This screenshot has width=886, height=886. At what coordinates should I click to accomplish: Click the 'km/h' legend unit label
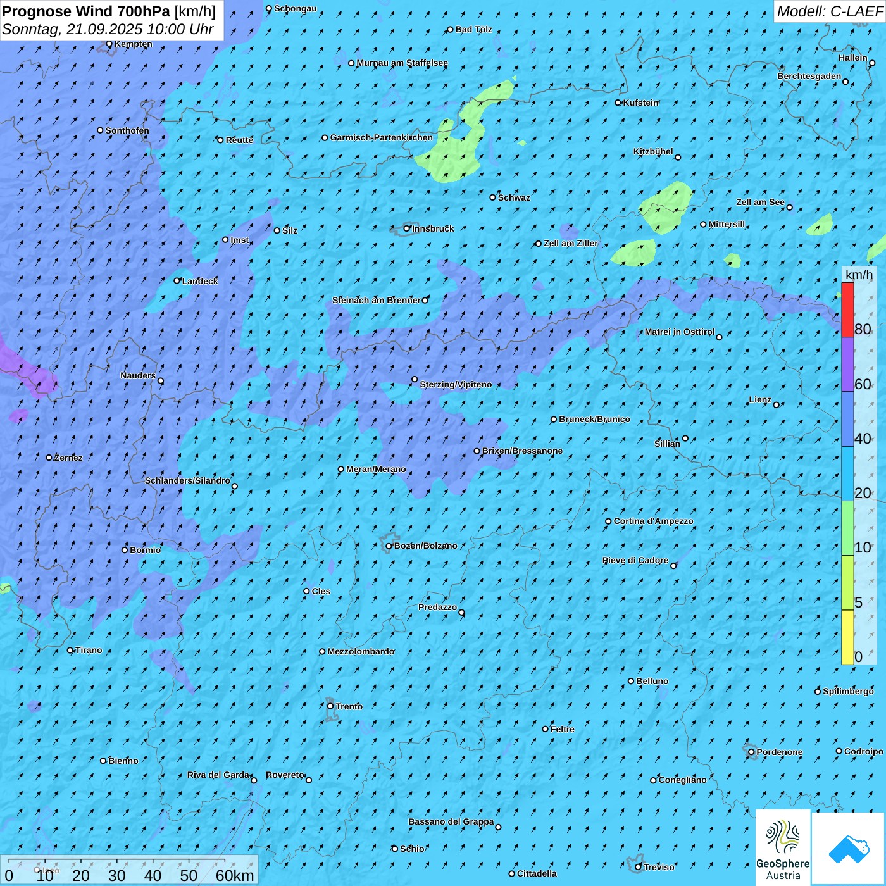point(859,274)
